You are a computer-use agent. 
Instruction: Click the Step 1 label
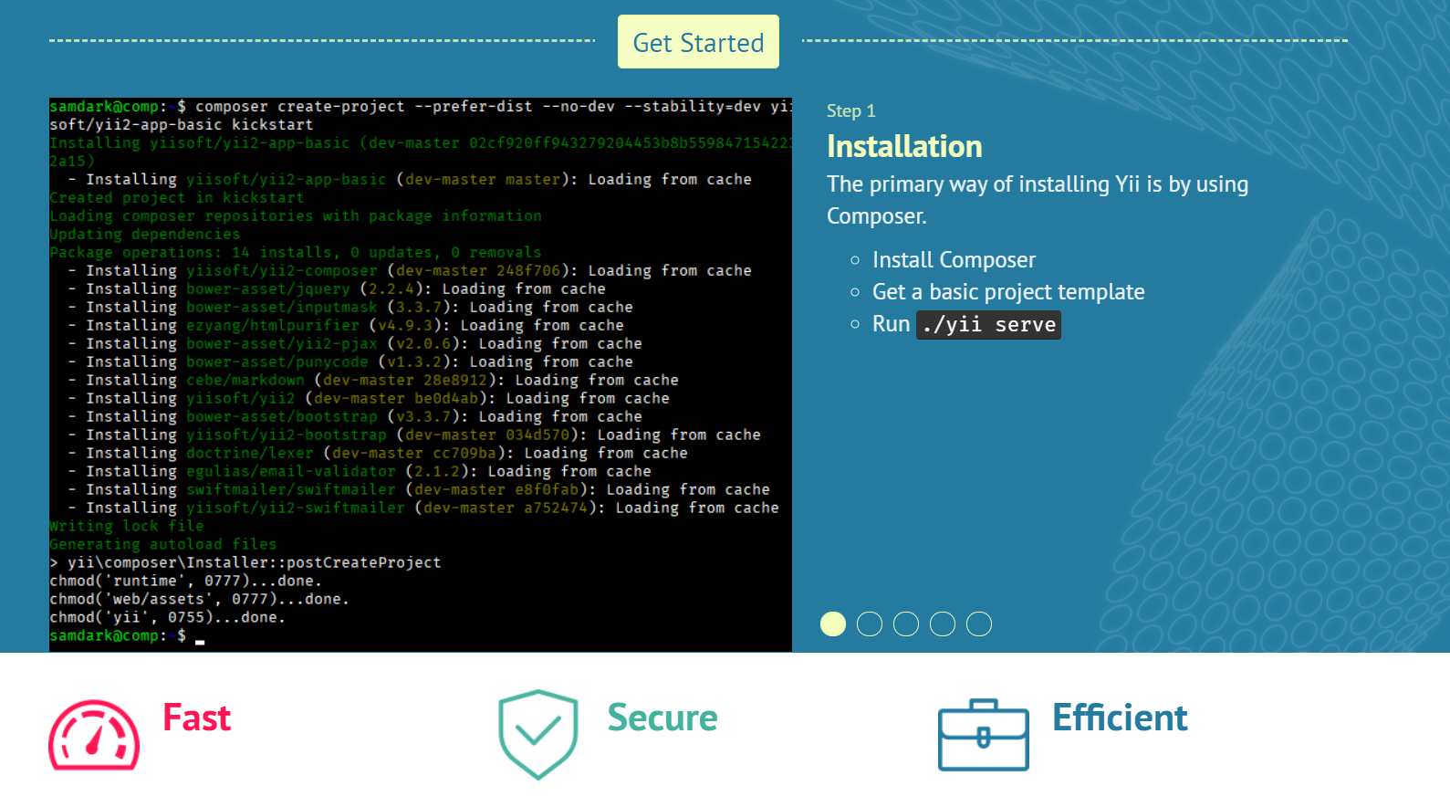[850, 110]
